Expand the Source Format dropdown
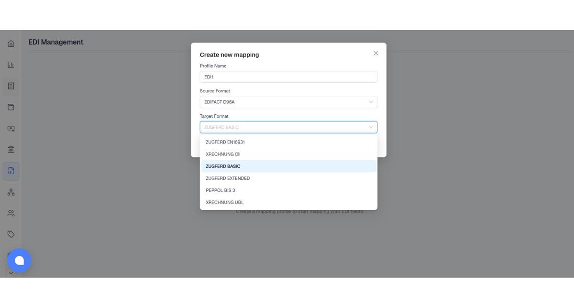Screen dimensions: 574x300 point(288,102)
